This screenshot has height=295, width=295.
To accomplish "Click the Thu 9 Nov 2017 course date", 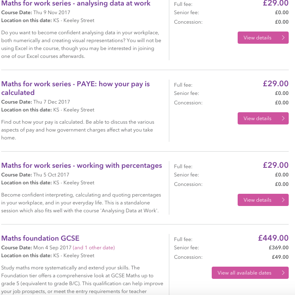I will 51,13.
